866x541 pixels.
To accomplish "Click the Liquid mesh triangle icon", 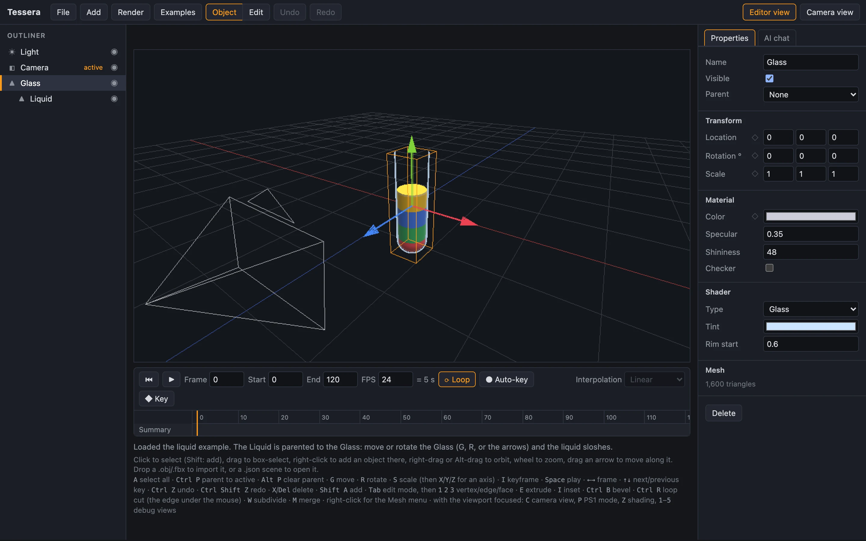I will tap(21, 99).
